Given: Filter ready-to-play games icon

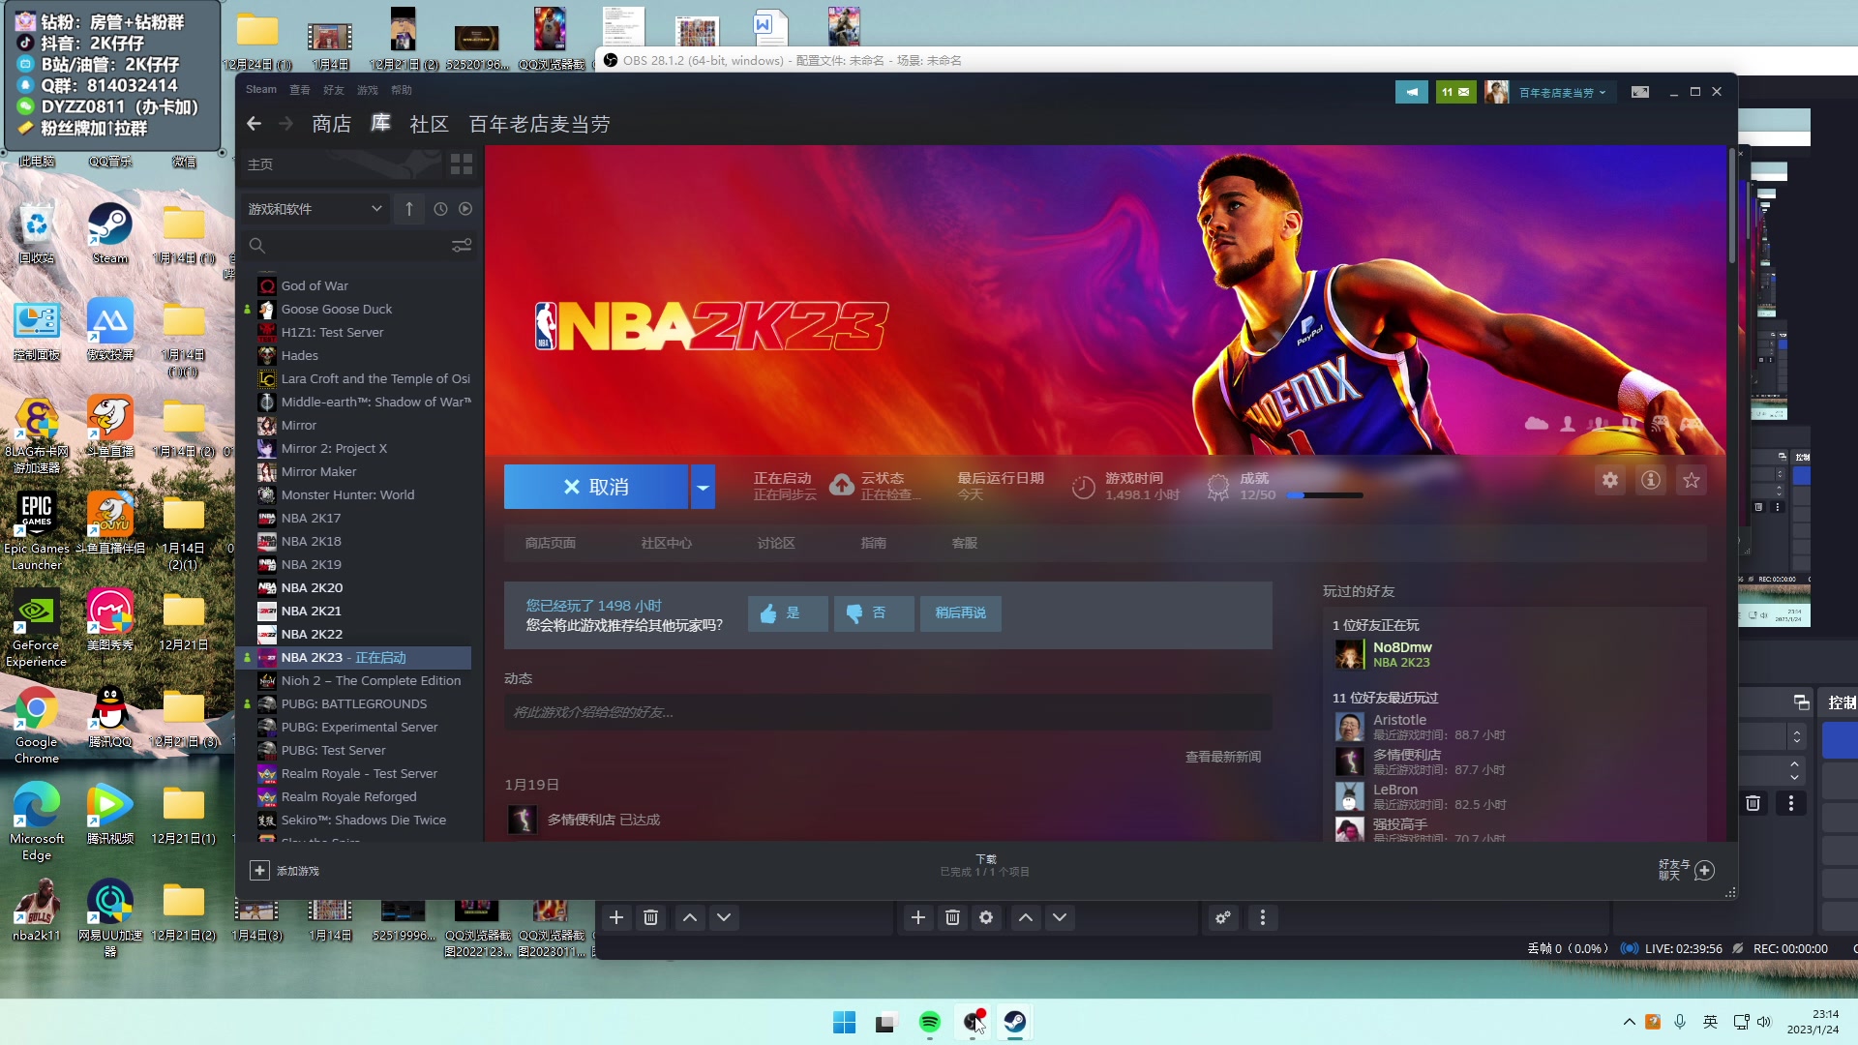Looking at the screenshot, I should (x=465, y=209).
